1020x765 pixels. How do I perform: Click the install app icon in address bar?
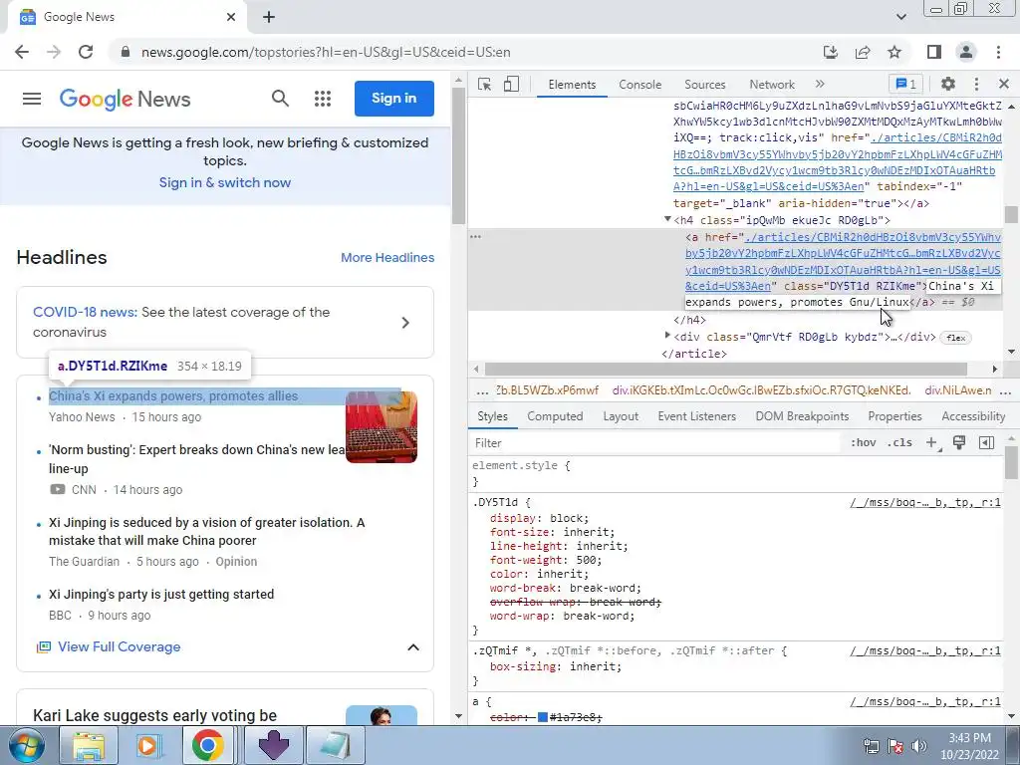coord(831,52)
